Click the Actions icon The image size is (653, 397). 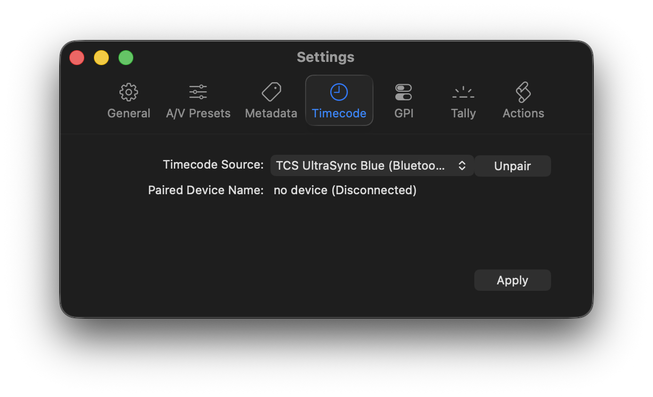[x=523, y=92]
